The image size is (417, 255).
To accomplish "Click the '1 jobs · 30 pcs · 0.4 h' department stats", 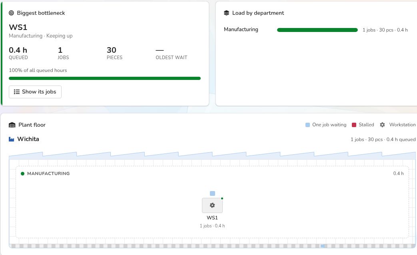I will pyautogui.click(x=385, y=30).
